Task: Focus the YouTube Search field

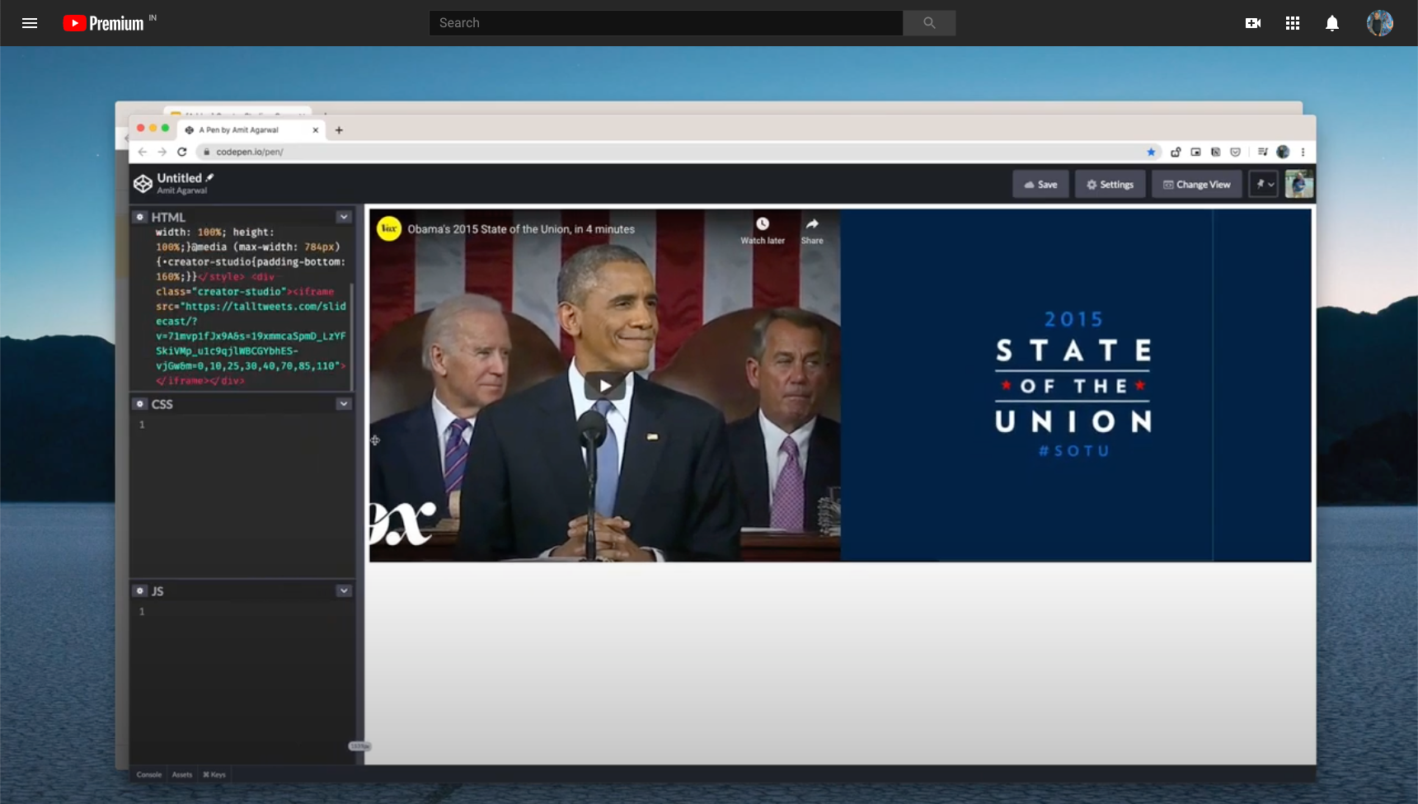Action: [x=665, y=23]
